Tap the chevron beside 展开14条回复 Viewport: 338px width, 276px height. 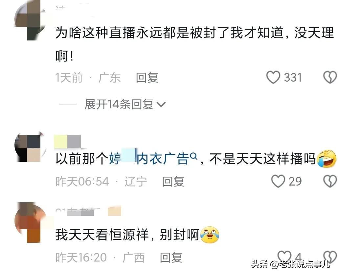pos(161,105)
